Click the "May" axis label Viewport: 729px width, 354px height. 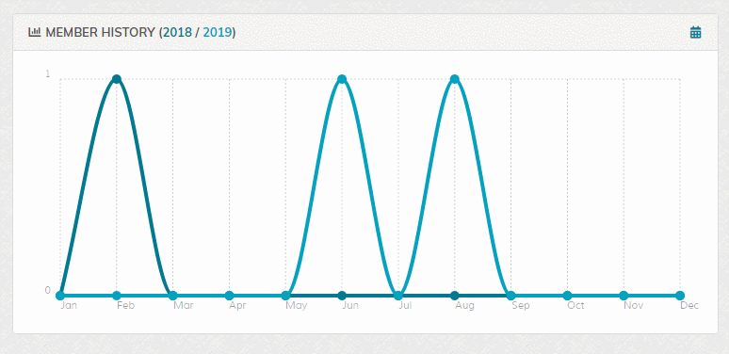point(297,306)
